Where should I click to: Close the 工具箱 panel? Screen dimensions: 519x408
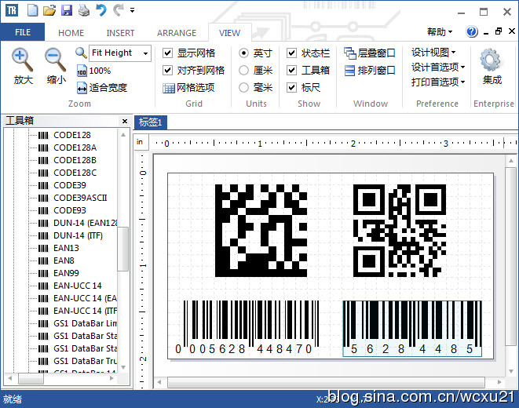[x=125, y=121]
